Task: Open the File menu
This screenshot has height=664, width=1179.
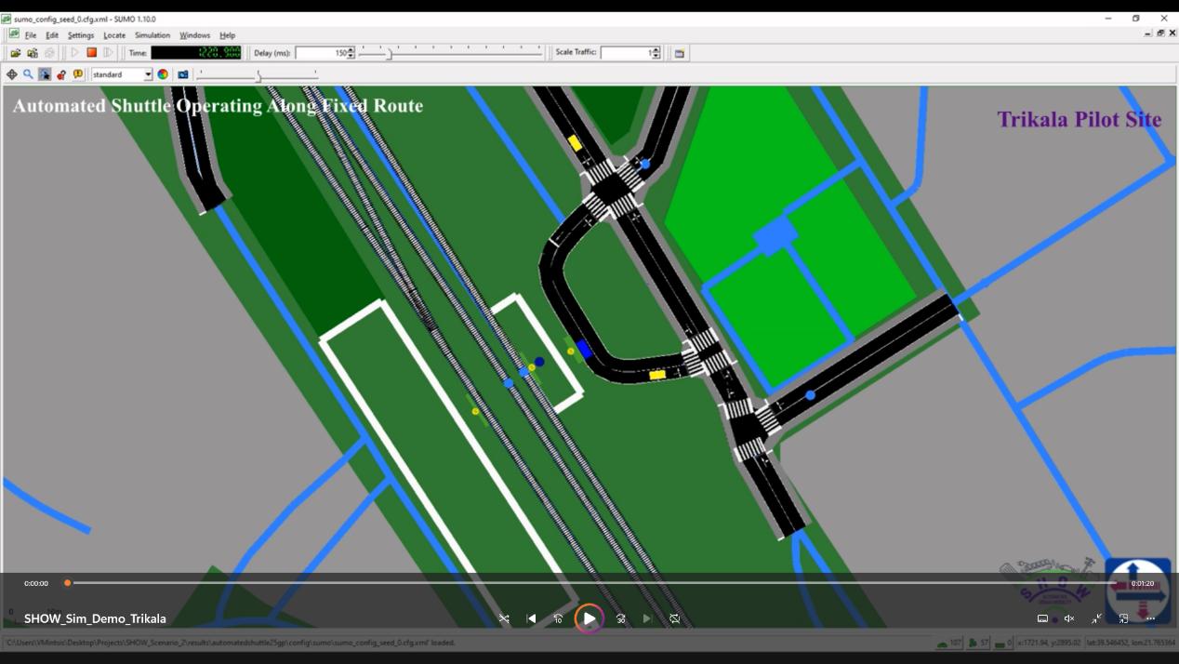Action: tap(31, 35)
